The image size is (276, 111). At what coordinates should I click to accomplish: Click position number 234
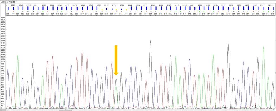point(136,14)
